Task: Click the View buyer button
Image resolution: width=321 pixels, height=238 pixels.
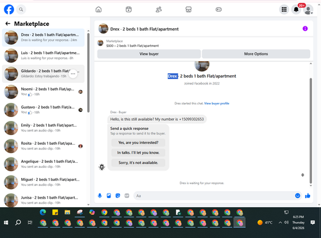Action: click(149, 54)
